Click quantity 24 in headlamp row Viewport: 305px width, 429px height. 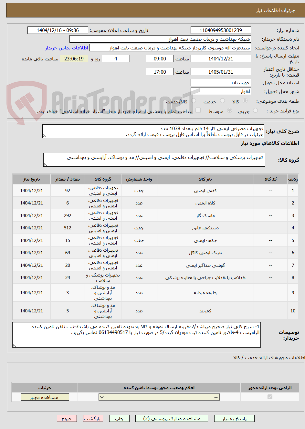pos(68,277)
